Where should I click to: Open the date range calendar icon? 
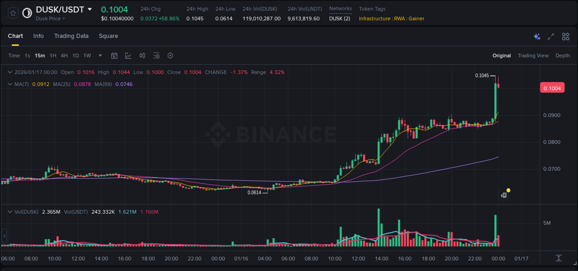pos(114,55)
